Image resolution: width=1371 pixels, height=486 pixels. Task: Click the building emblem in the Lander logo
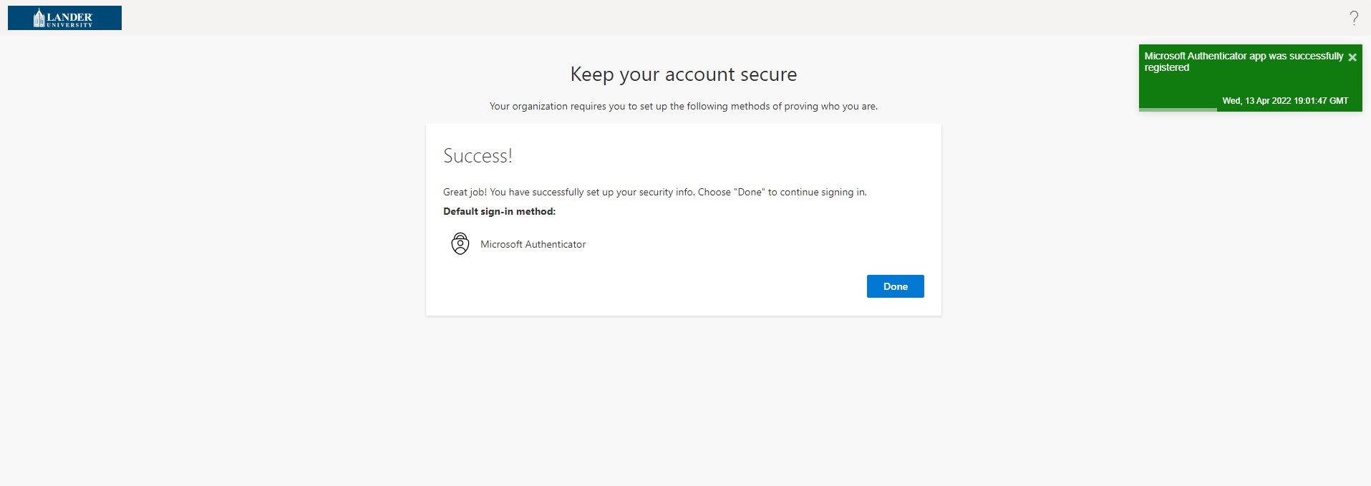pyautogui.click(x=39, y=19)
